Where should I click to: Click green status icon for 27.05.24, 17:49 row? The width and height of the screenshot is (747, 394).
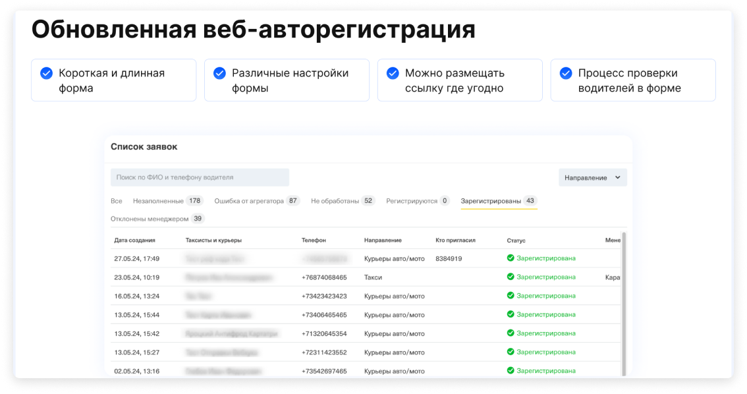[511, 258]
